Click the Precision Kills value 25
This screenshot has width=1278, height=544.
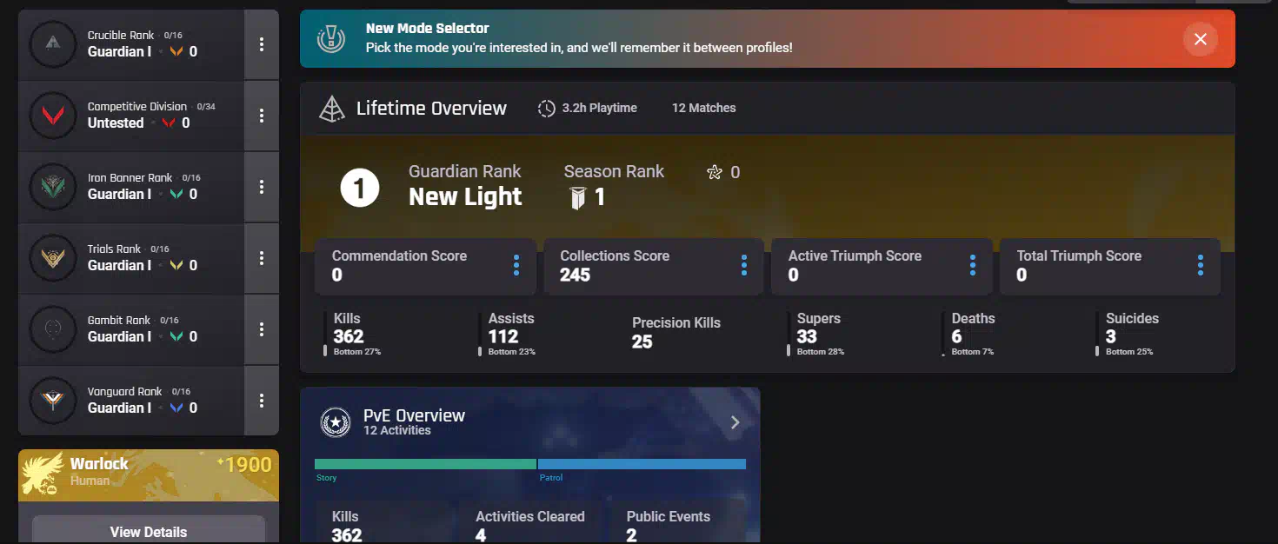(x=642, y=342)
